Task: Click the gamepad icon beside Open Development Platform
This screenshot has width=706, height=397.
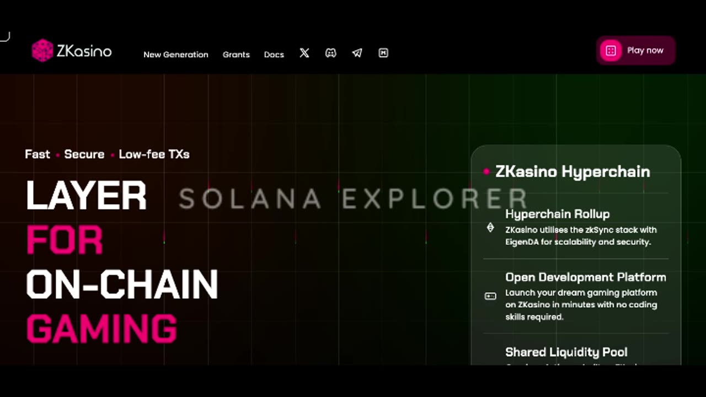Action: point(490,296)
